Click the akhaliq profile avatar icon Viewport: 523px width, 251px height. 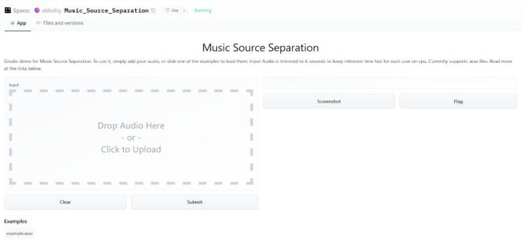coord(37,10)
